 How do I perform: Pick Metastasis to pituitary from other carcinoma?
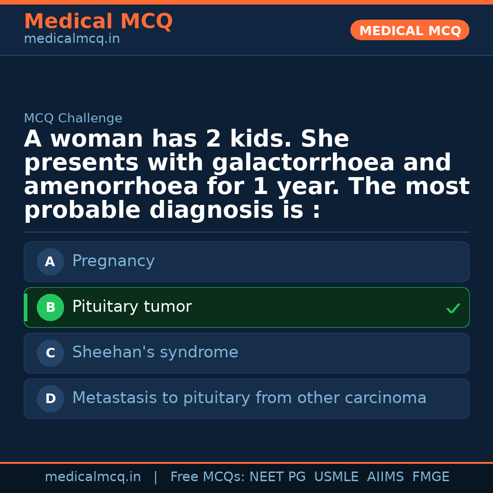(x=249, y=398)
